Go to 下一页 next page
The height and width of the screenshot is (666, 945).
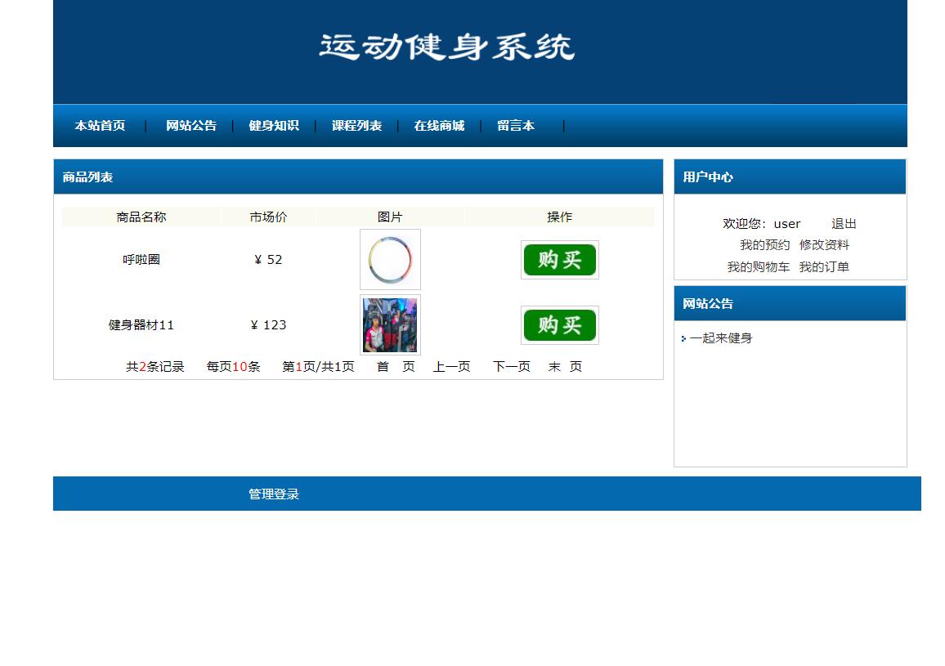point(510,366)
